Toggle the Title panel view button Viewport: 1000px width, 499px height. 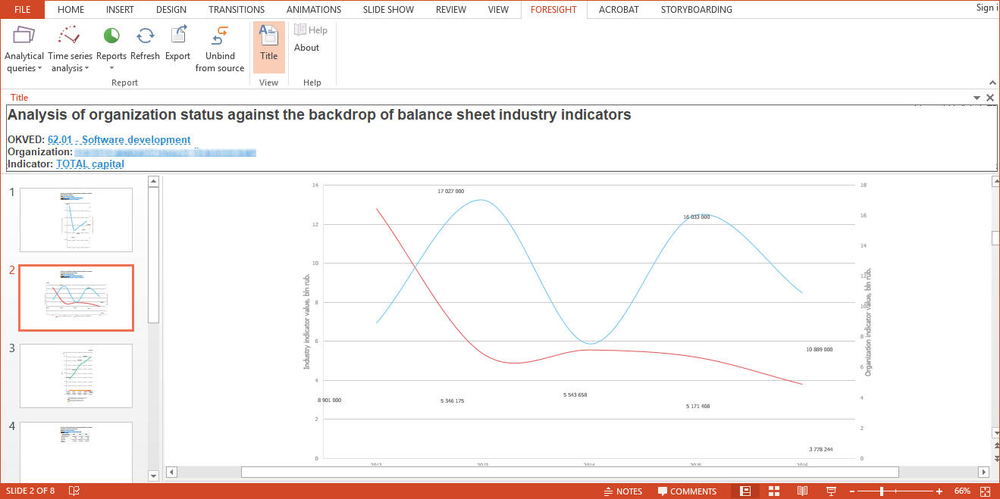(x=268, y=43)
